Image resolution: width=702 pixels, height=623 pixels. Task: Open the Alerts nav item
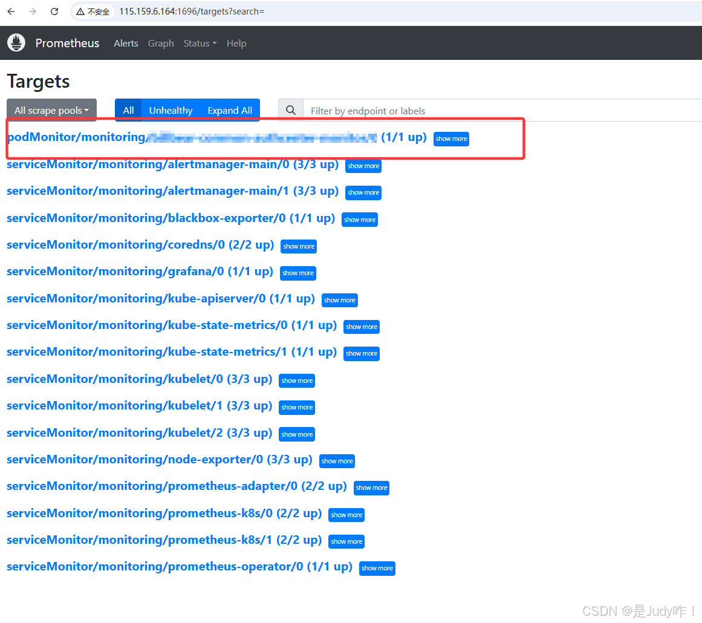point(126,44)
